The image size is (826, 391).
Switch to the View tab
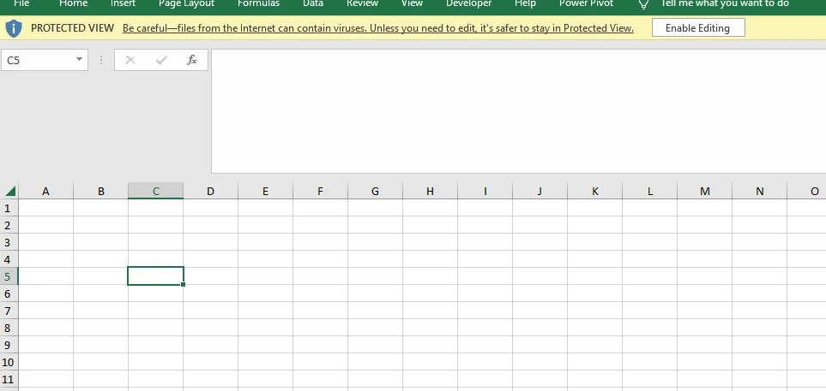point(412,3)
